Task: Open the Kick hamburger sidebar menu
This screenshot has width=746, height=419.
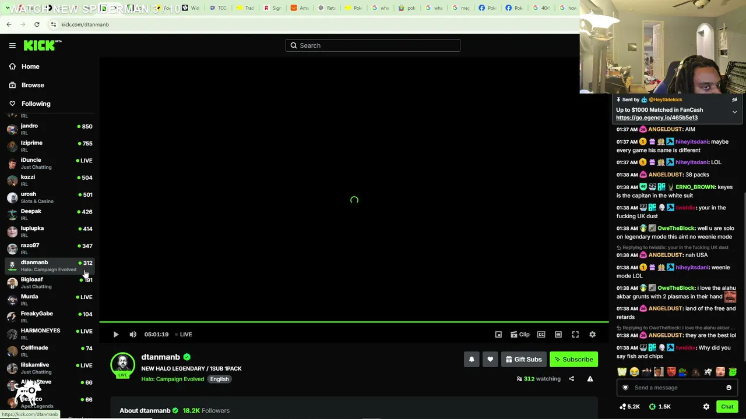Action: (x=12, y=45)
